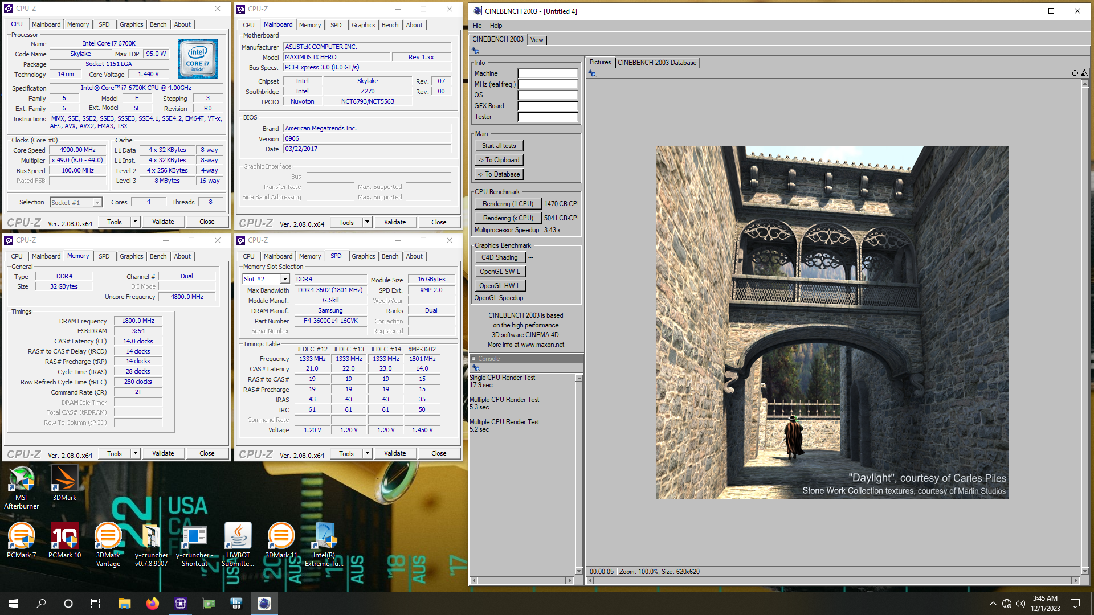
Task: Click the Console panel vertical scrollbar
Action: point(579,474)
